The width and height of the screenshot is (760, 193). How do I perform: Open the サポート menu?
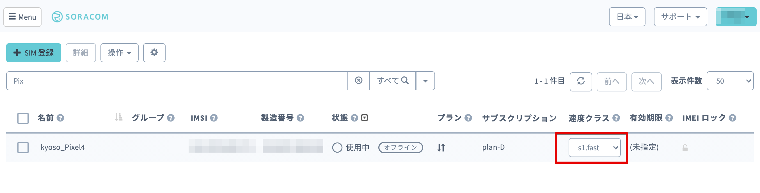click(680, 17)
